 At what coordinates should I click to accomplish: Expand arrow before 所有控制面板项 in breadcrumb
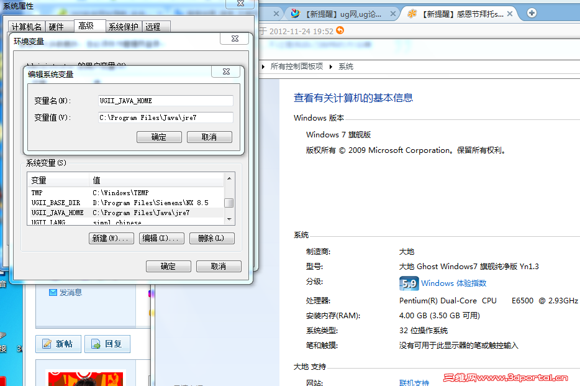[263, 67]
